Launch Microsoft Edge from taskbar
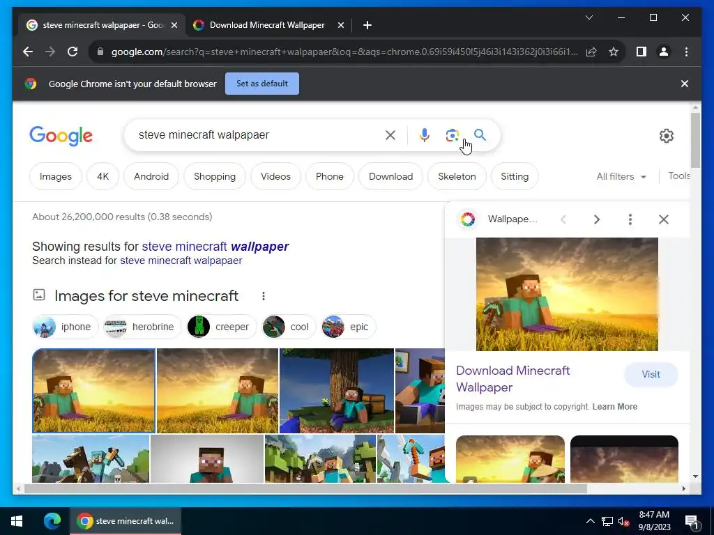The image size is (714, 535). point(52,521)
